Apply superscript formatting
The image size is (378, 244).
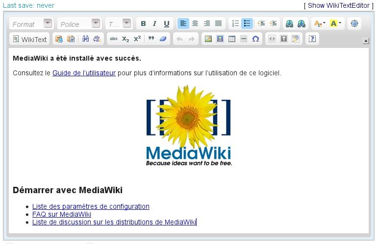[x=137, y=39]
